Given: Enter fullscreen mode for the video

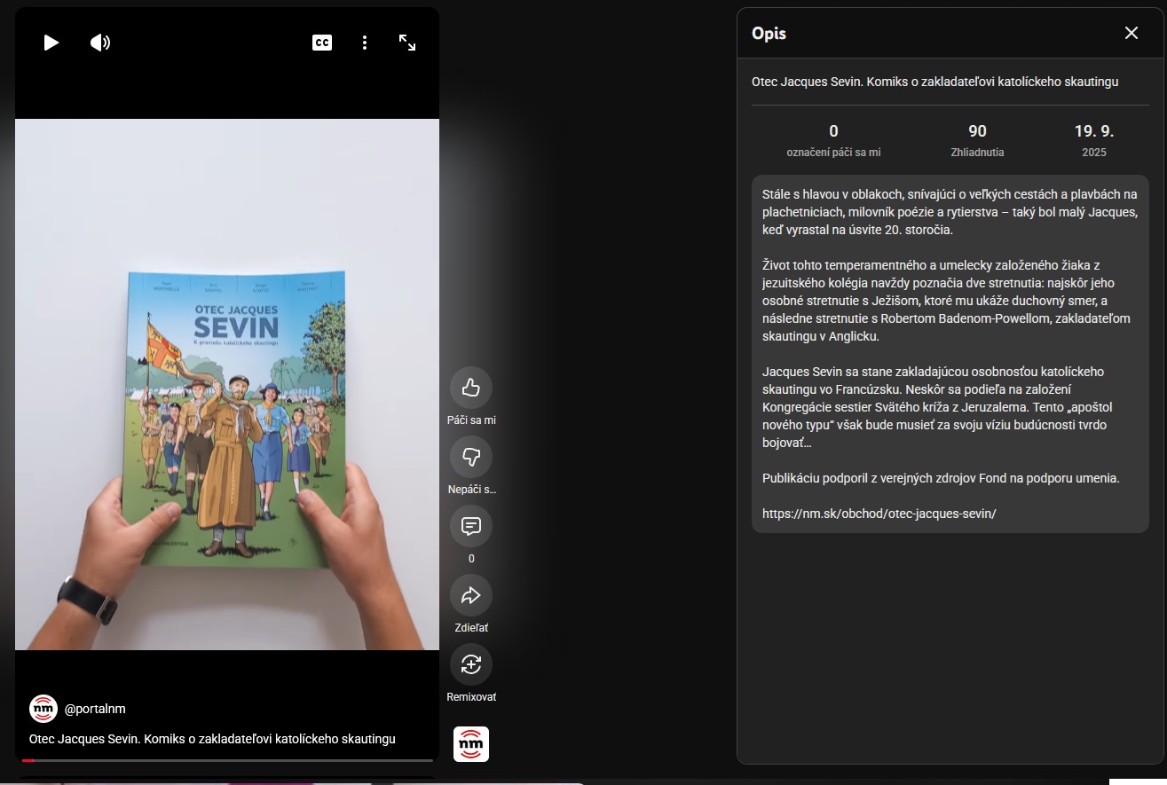Looking at the screenshot, I should 407,43.
